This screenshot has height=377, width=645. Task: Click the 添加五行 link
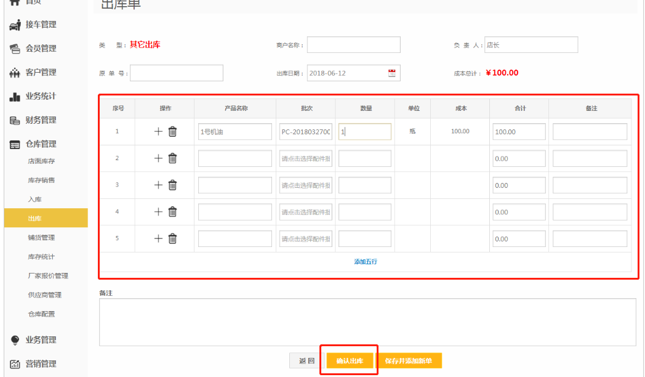click(x=366, y=262)
